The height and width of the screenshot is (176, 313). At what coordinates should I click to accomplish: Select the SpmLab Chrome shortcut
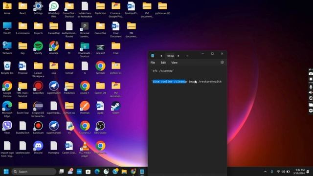coord(100,68)
